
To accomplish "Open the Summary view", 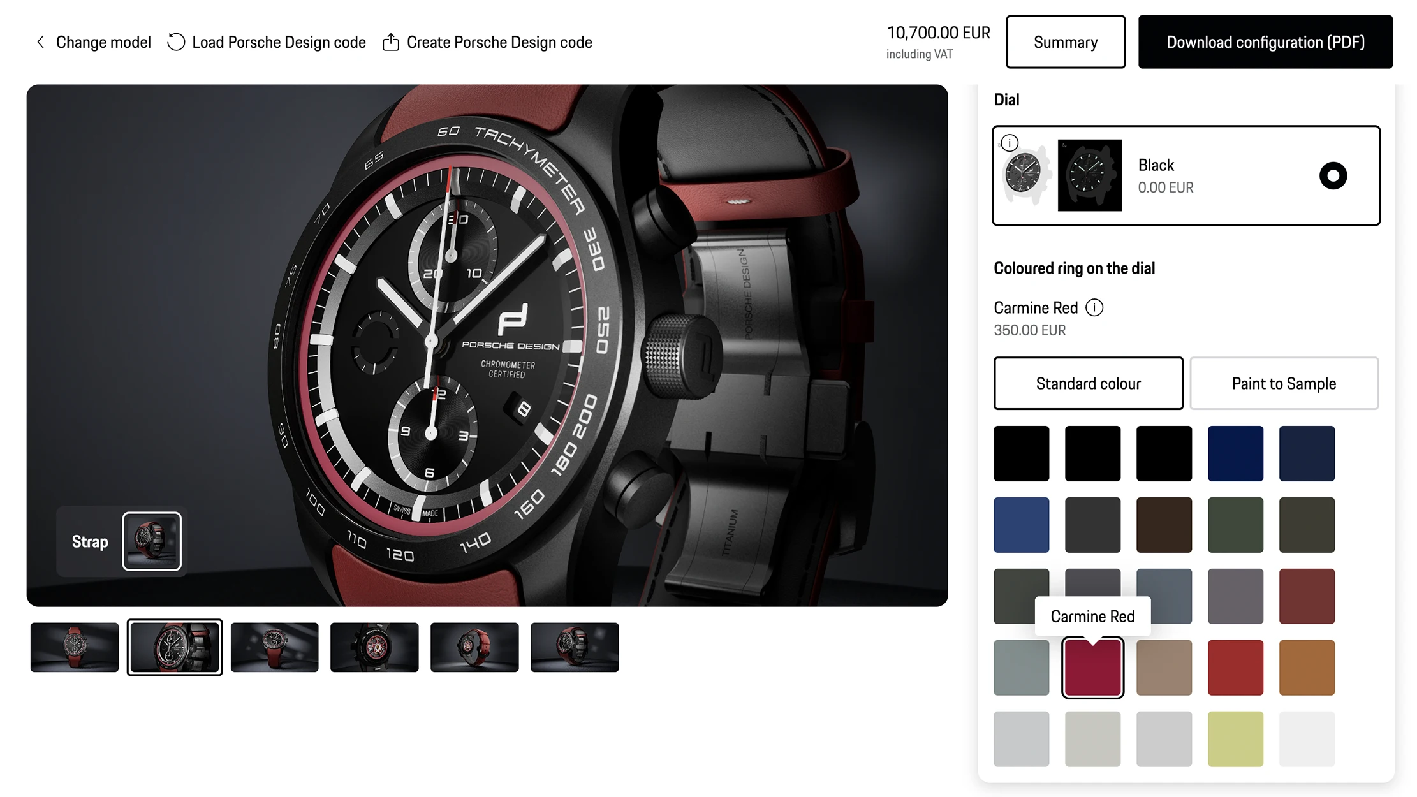I will click(x=1065, y=42).
